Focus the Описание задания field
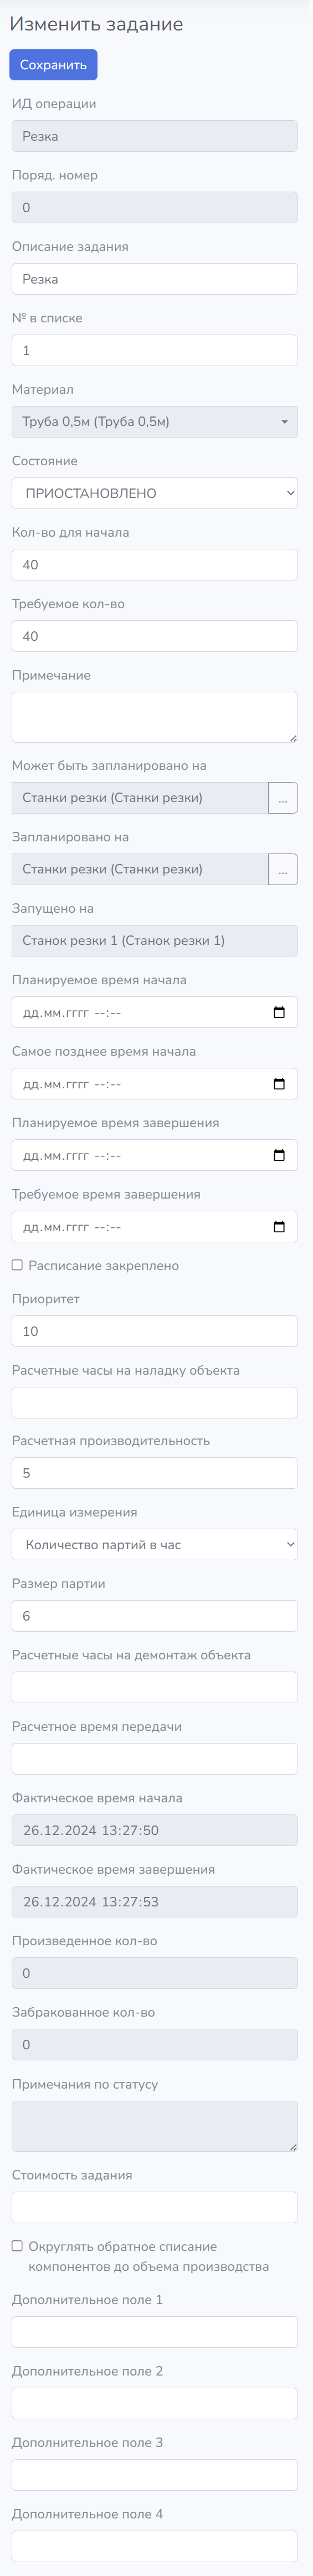The width and height of the screenshot is (313, 2576). 155,279
